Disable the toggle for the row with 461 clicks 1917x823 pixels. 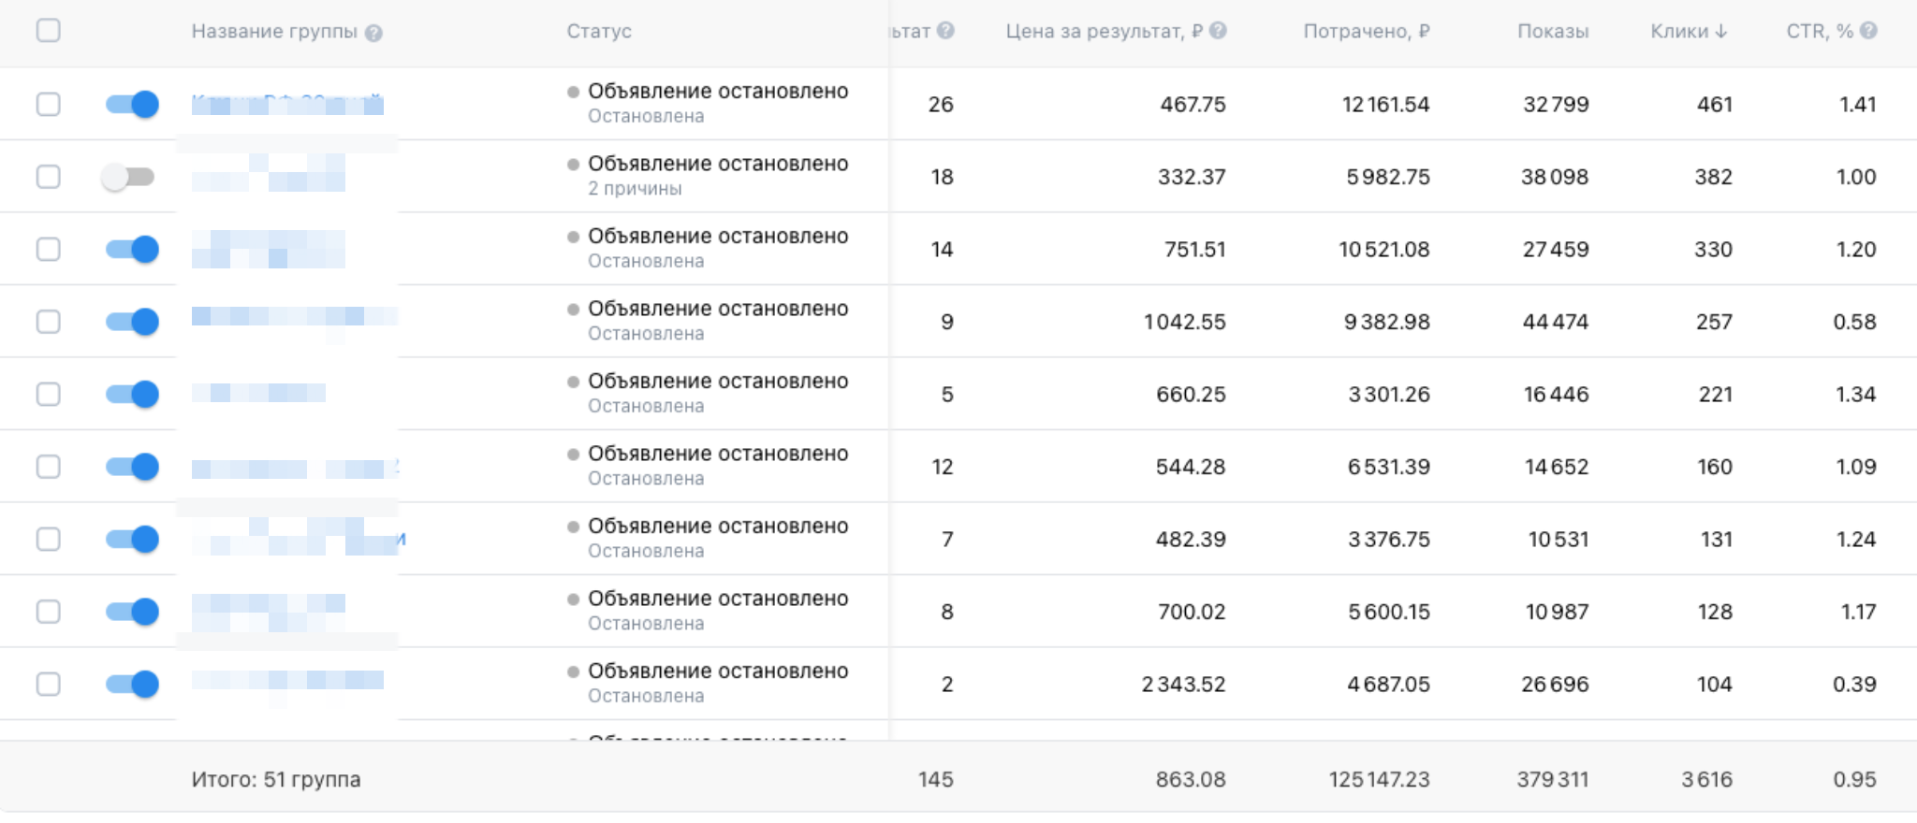[132, 104]
